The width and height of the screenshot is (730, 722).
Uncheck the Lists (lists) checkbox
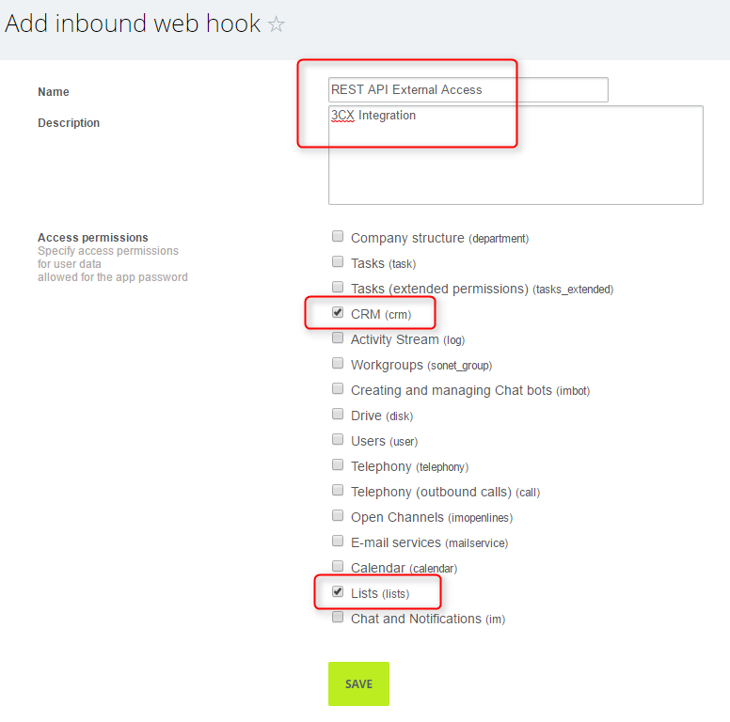tap(338, 591)
